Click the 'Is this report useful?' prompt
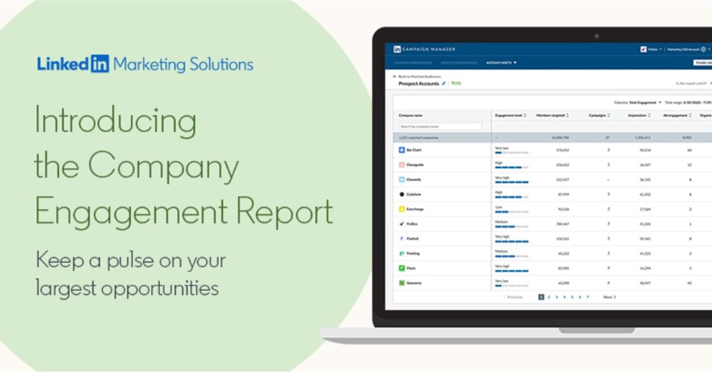The image size is (712, 373). coord(692,84)
